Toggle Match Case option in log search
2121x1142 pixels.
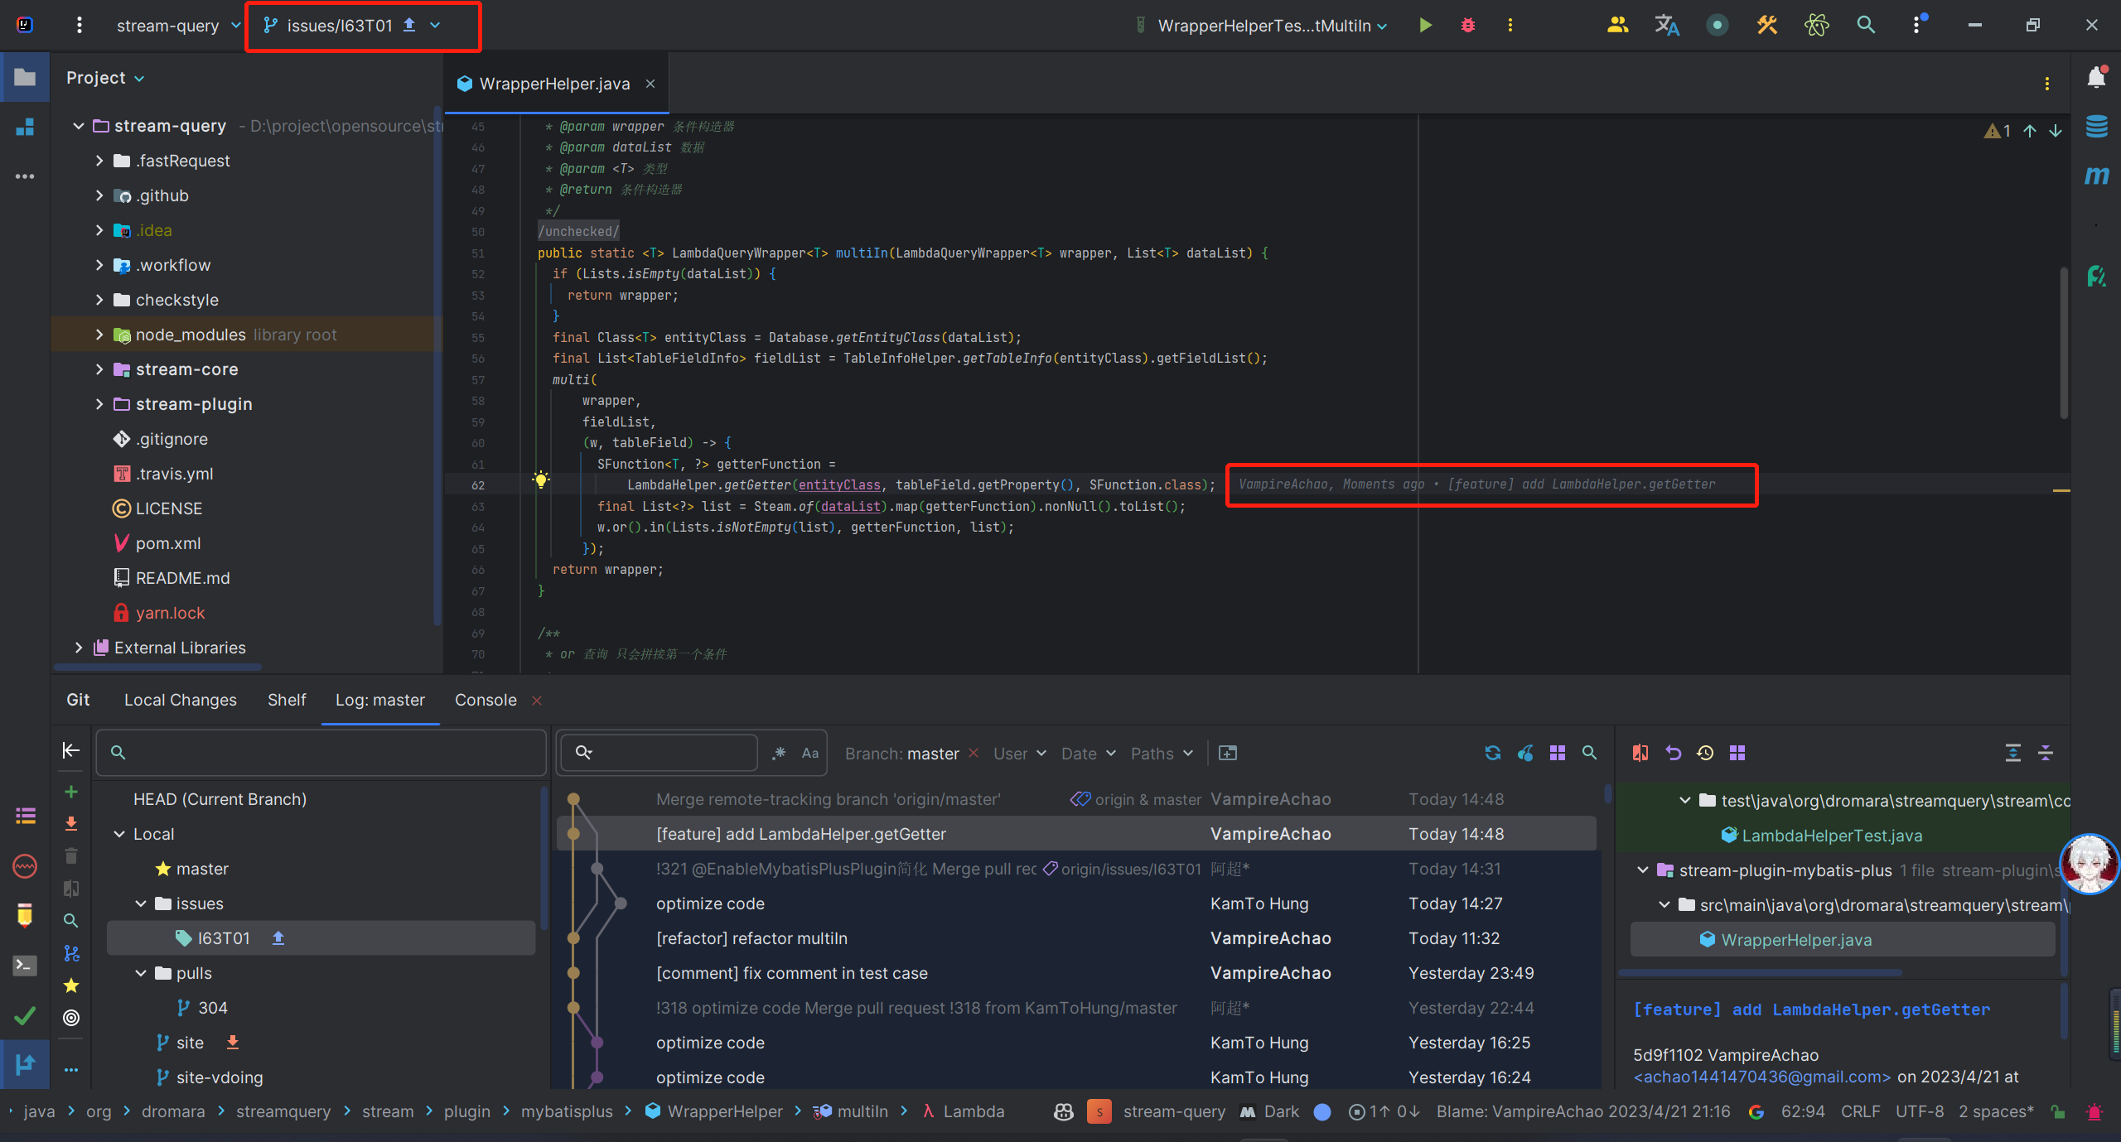(x=809, y=753)
